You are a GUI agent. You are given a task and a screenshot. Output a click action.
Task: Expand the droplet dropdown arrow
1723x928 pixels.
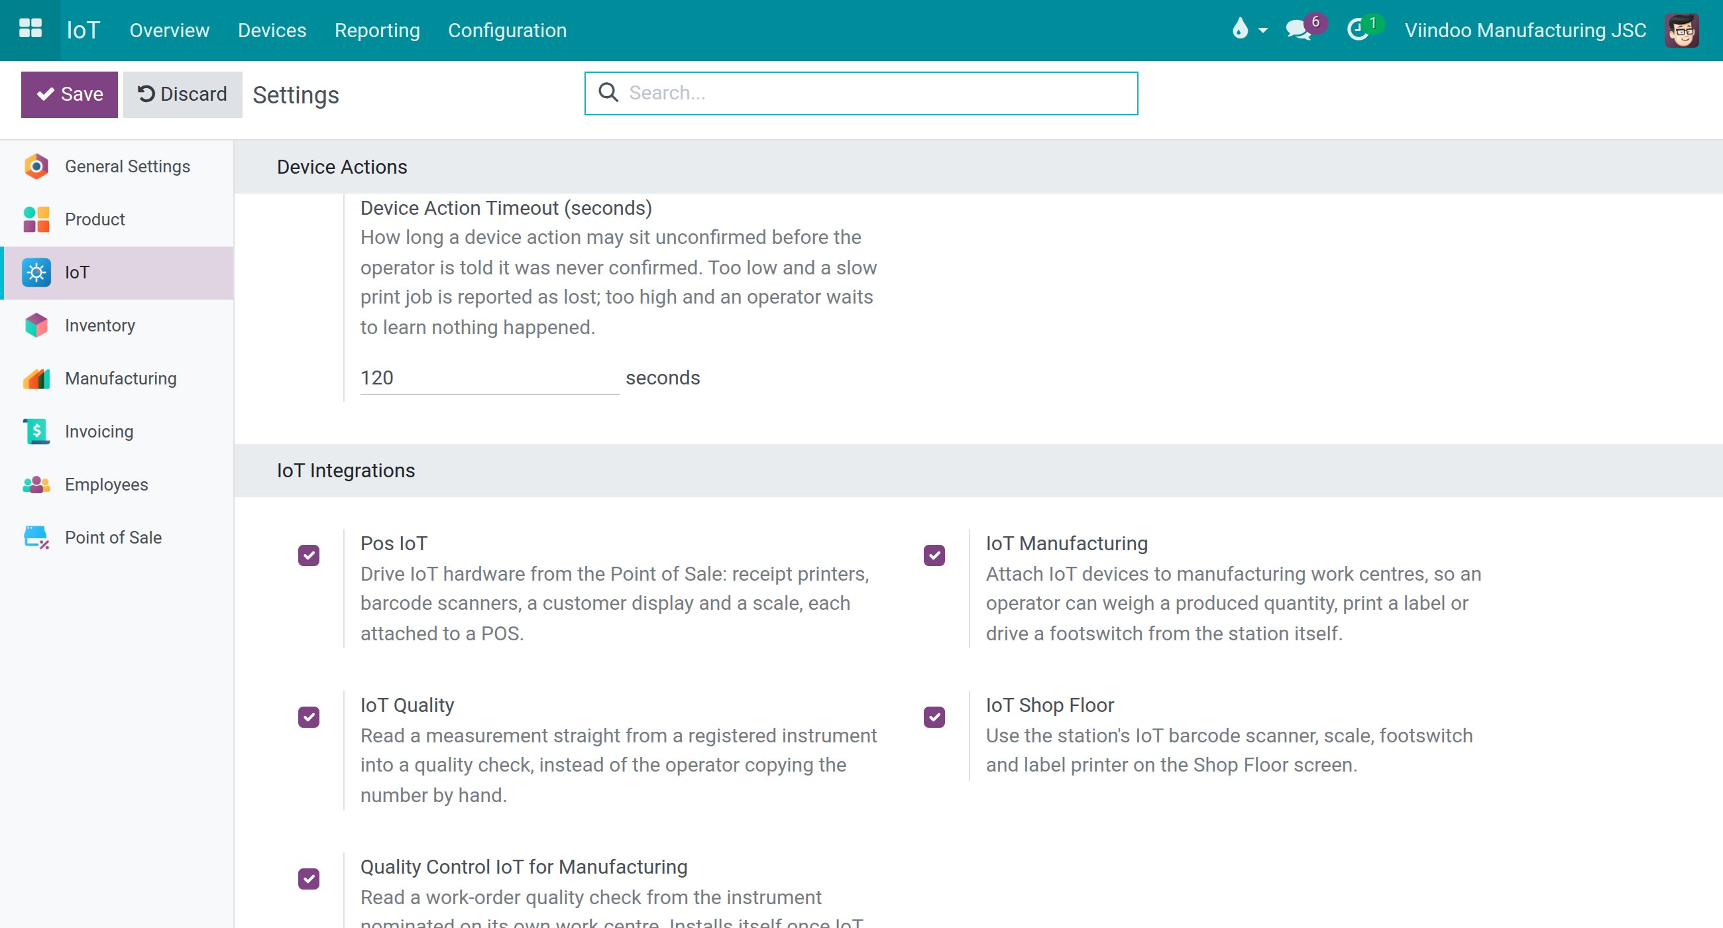tap(1263, 30)
